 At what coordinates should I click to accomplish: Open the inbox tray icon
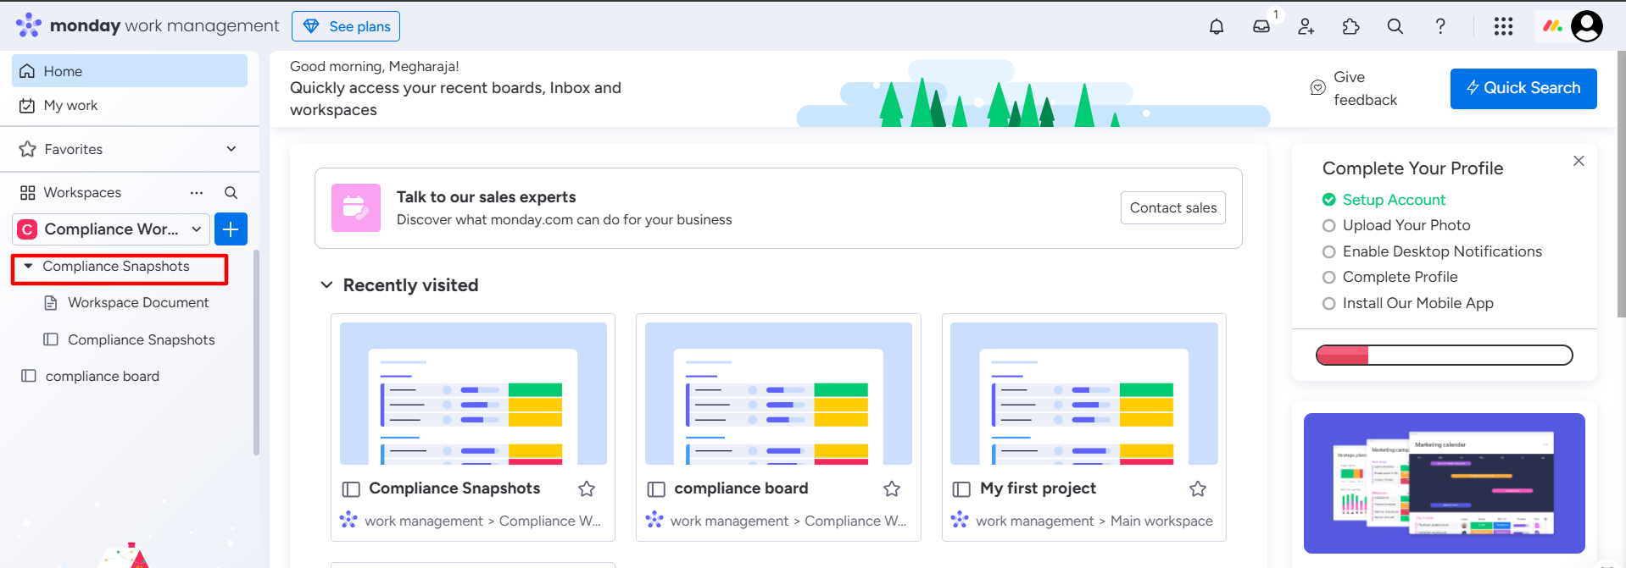click(1261, 26)
